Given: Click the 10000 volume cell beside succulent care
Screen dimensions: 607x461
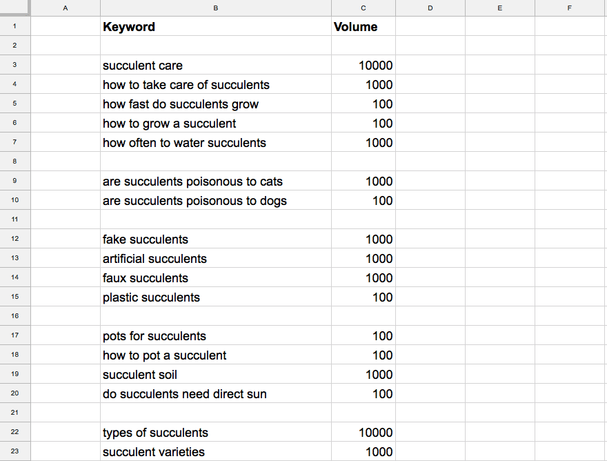Looking at the screenshot, I should (363, 65).
